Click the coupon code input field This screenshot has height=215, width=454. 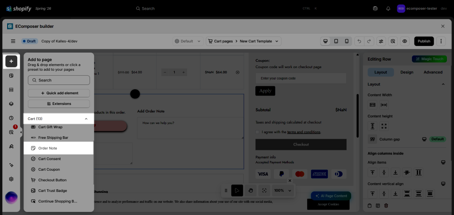pyautogui.click(x=301, y=78)
